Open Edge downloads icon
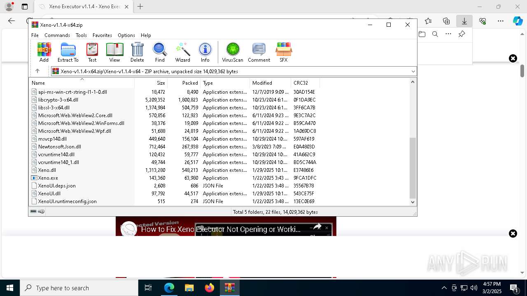The height and width of the screenshot is (296, 527). (464, 21)
